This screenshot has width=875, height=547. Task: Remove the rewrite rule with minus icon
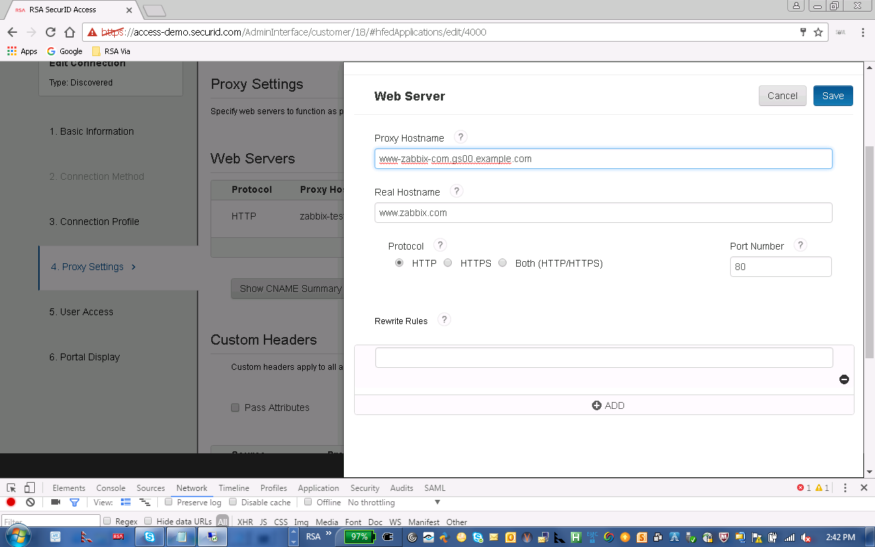pyautogui.click(x=844, y=379)
